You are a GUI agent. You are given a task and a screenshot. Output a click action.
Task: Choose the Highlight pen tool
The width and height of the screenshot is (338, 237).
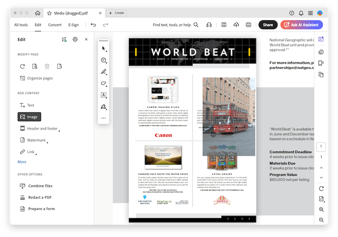click(x=104, y=72)
